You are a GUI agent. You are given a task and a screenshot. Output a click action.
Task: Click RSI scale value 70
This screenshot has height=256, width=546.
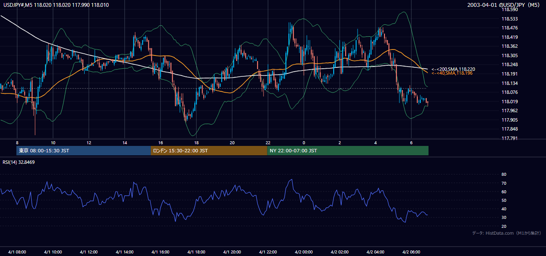(504, 183)
